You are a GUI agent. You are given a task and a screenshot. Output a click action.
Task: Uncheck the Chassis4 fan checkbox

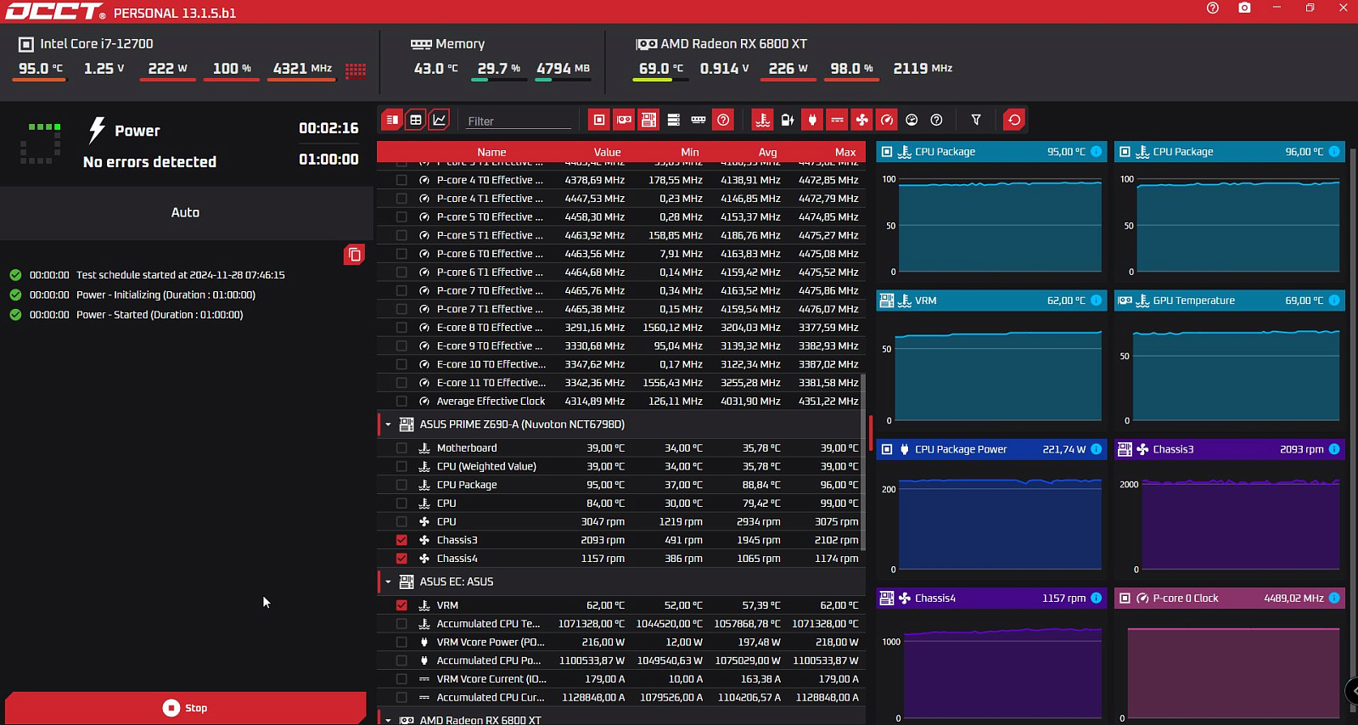(x=401, y=559)
